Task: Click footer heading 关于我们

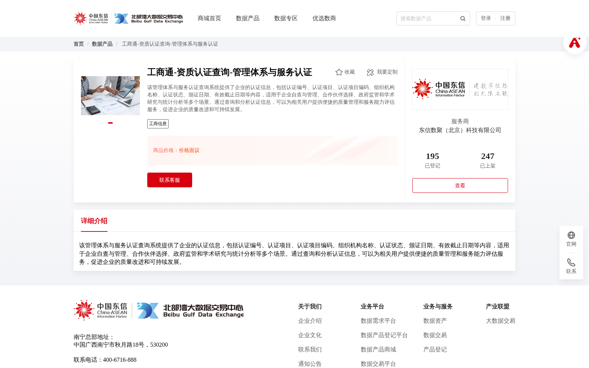Action: tap(310, 307)
